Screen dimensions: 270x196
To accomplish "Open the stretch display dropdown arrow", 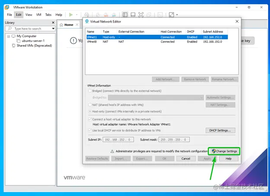I will (177, 15).
